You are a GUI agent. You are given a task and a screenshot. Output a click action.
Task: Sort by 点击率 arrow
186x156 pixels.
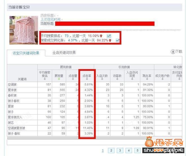[87, 79]
